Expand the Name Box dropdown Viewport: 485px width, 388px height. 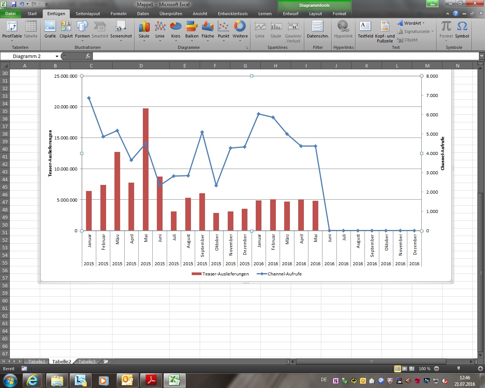(x=57, y=56)
